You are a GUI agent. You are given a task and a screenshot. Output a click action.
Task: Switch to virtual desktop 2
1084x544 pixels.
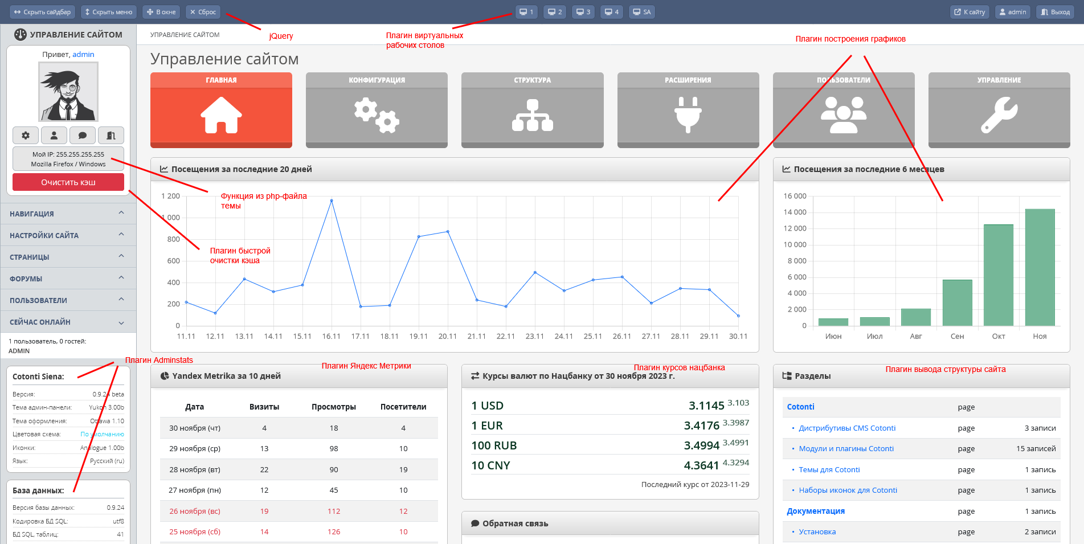pyautogui.click(x=554, y=12)
